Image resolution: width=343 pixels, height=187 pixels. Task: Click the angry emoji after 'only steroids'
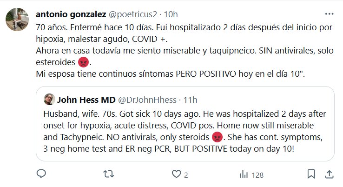point(216,138)
